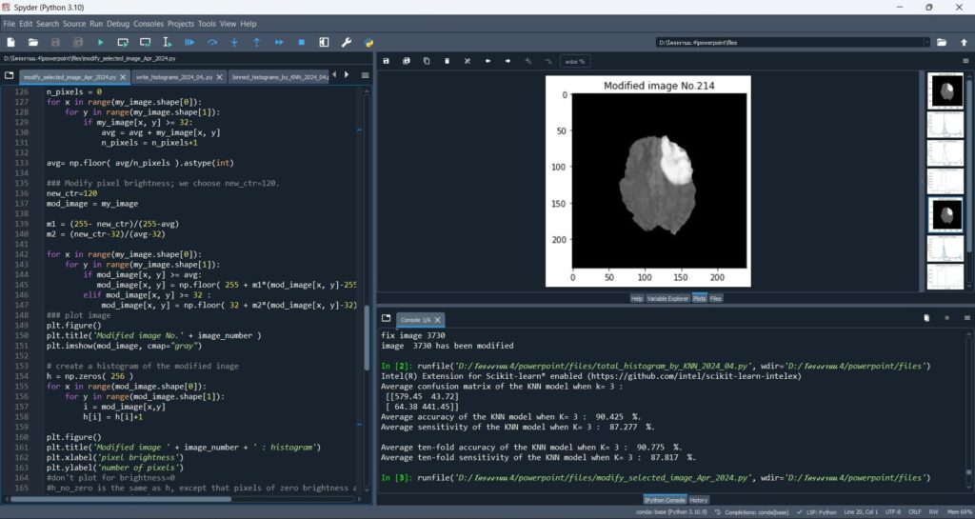975x519 pixels.
Task: Open Preferences via the wrench icon
Action: click(x=347, y=42)
